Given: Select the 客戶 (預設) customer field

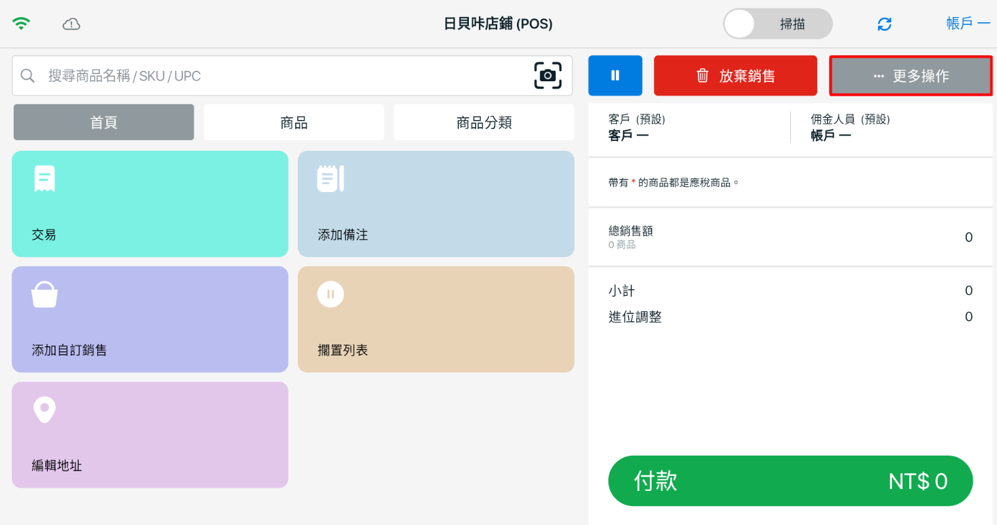Looking at the screenshot, I should point(689,127).
